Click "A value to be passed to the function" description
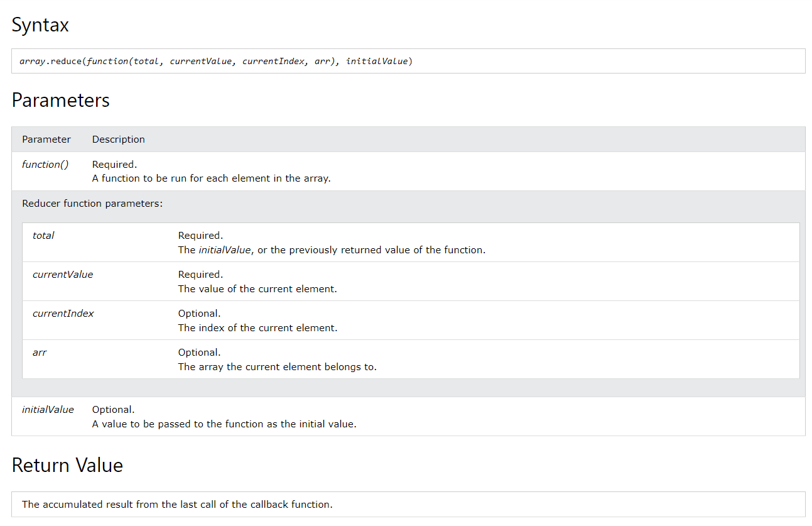Screen dimensions: 812x526 tap(224, 424)
